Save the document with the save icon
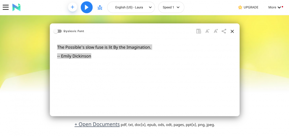289x136 pixels. click(199, 31)
